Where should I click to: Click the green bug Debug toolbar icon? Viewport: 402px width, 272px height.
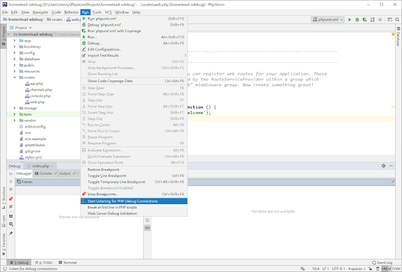[357, 19]
